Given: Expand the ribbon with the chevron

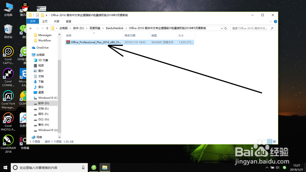Looking at the screenshot, I should point(271,21).
